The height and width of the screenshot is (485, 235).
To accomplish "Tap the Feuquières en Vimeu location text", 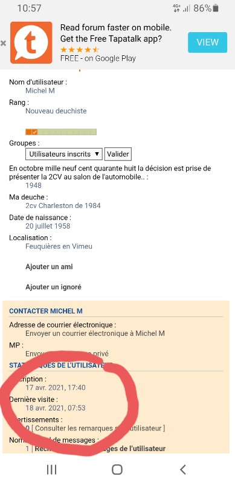I will (59, 247).
